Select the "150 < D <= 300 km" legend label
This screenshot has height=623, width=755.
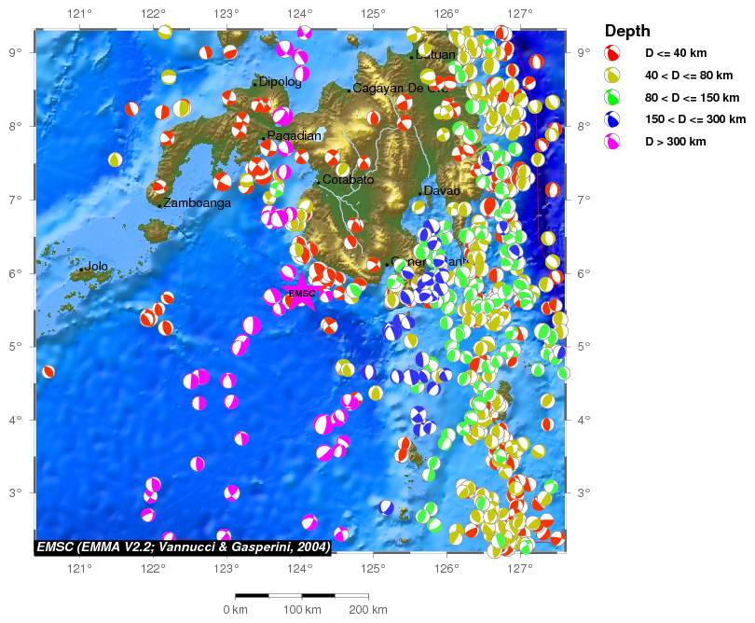coord(695,119)
